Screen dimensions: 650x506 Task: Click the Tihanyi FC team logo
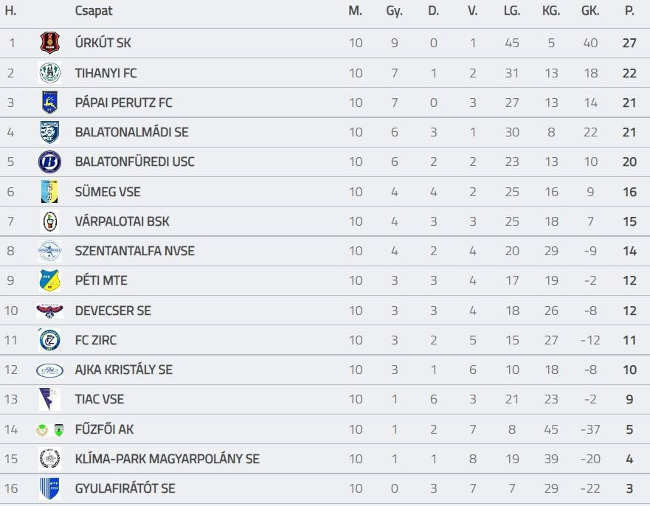click(49, 73)
